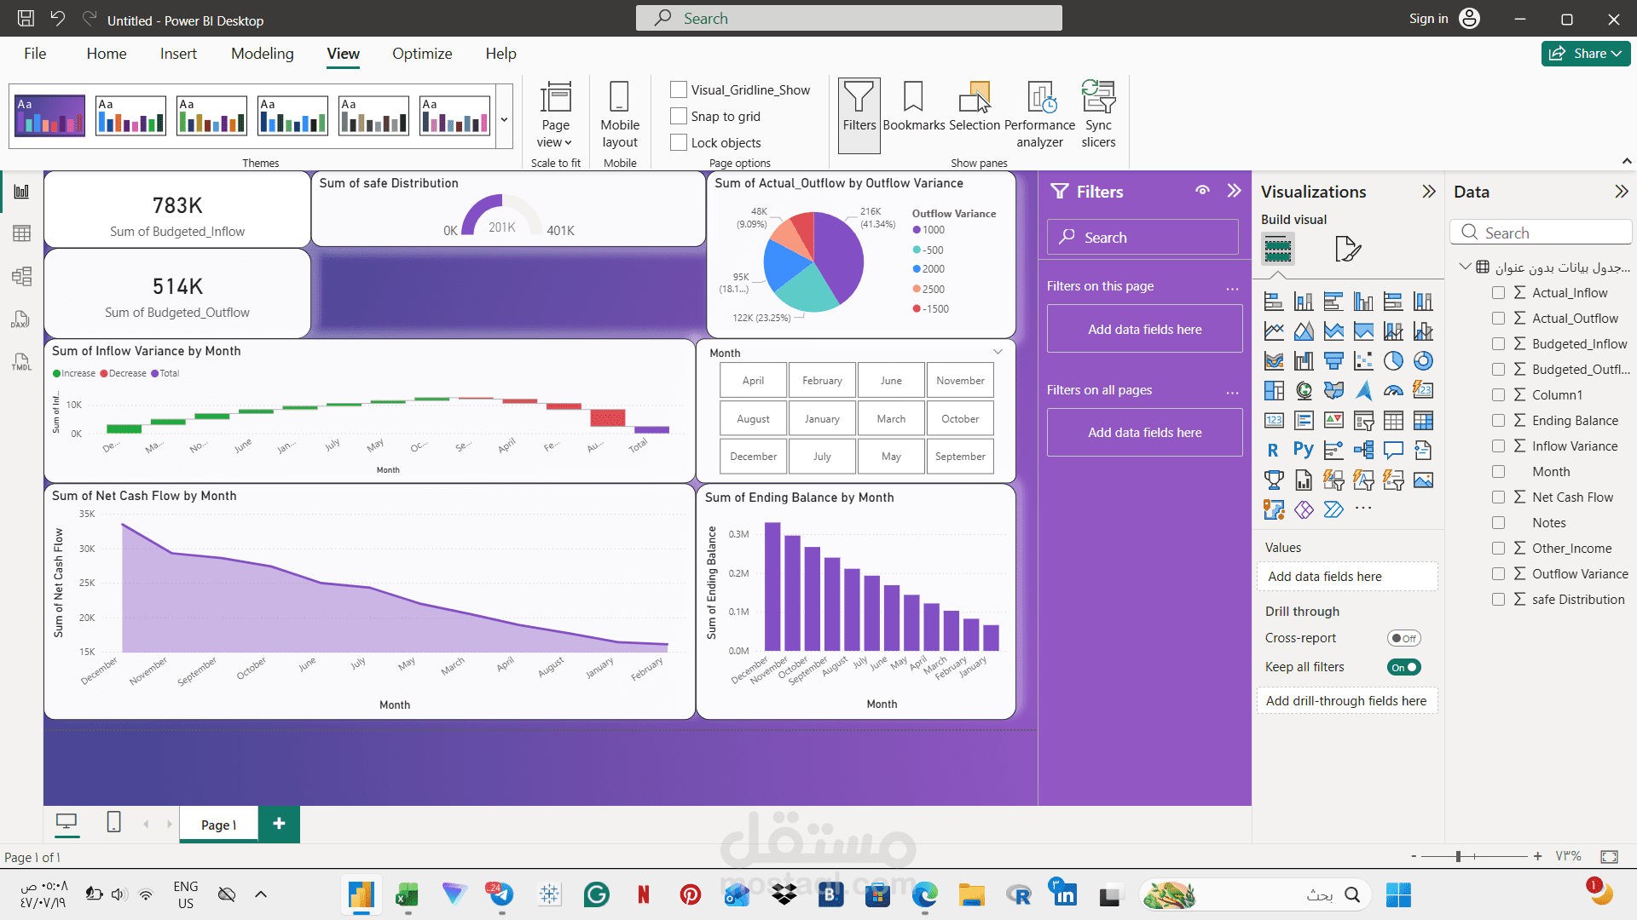
Task: Check the Month field checkbox
Action: (x=1498, y=471)
